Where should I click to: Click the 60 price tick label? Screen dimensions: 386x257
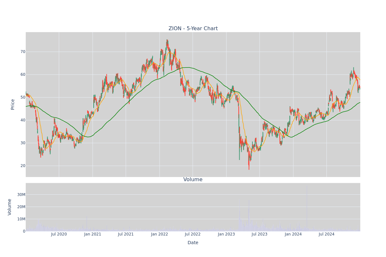(x=23, y=75)
